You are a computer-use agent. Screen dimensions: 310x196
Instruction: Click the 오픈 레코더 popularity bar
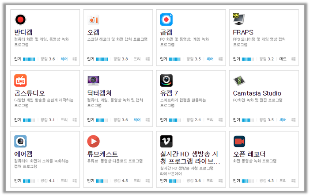[248, 181]
